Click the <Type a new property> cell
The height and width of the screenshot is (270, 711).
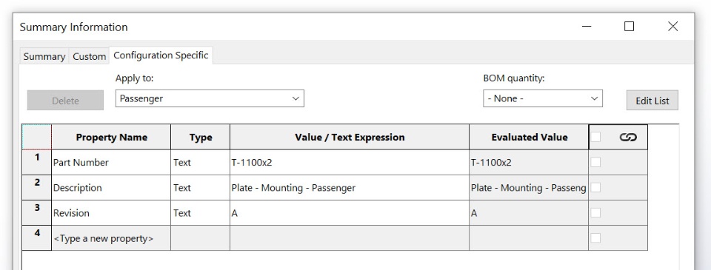tap(111, 238)
